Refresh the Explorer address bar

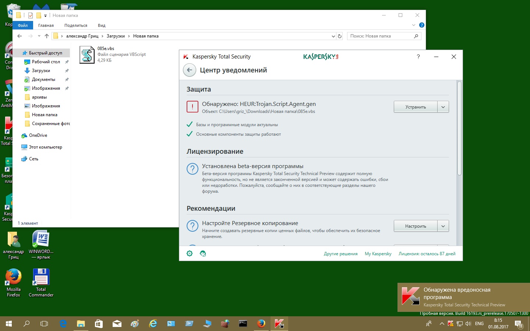340,36
